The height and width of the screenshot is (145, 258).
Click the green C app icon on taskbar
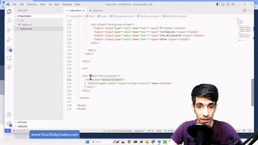tap(165, 142)
